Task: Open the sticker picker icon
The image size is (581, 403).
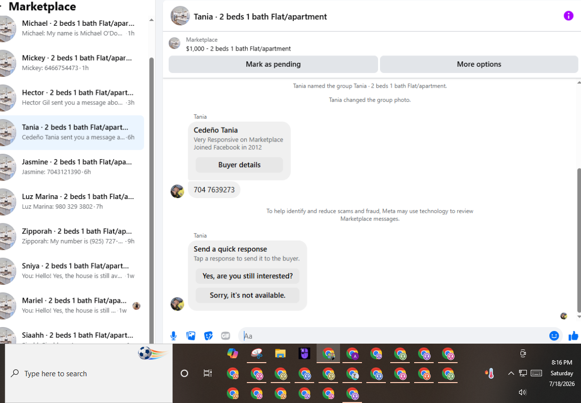Action: tap(209, 336)
